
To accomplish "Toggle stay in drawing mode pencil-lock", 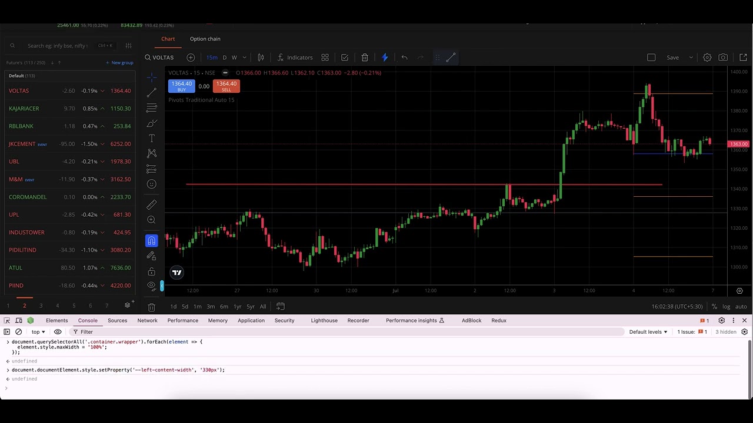I will click(x=152, y=256).
